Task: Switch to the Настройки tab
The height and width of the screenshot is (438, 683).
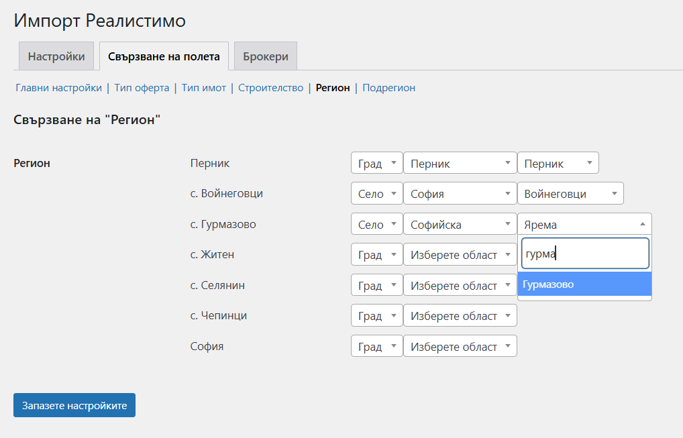Action: click(56, 56)
